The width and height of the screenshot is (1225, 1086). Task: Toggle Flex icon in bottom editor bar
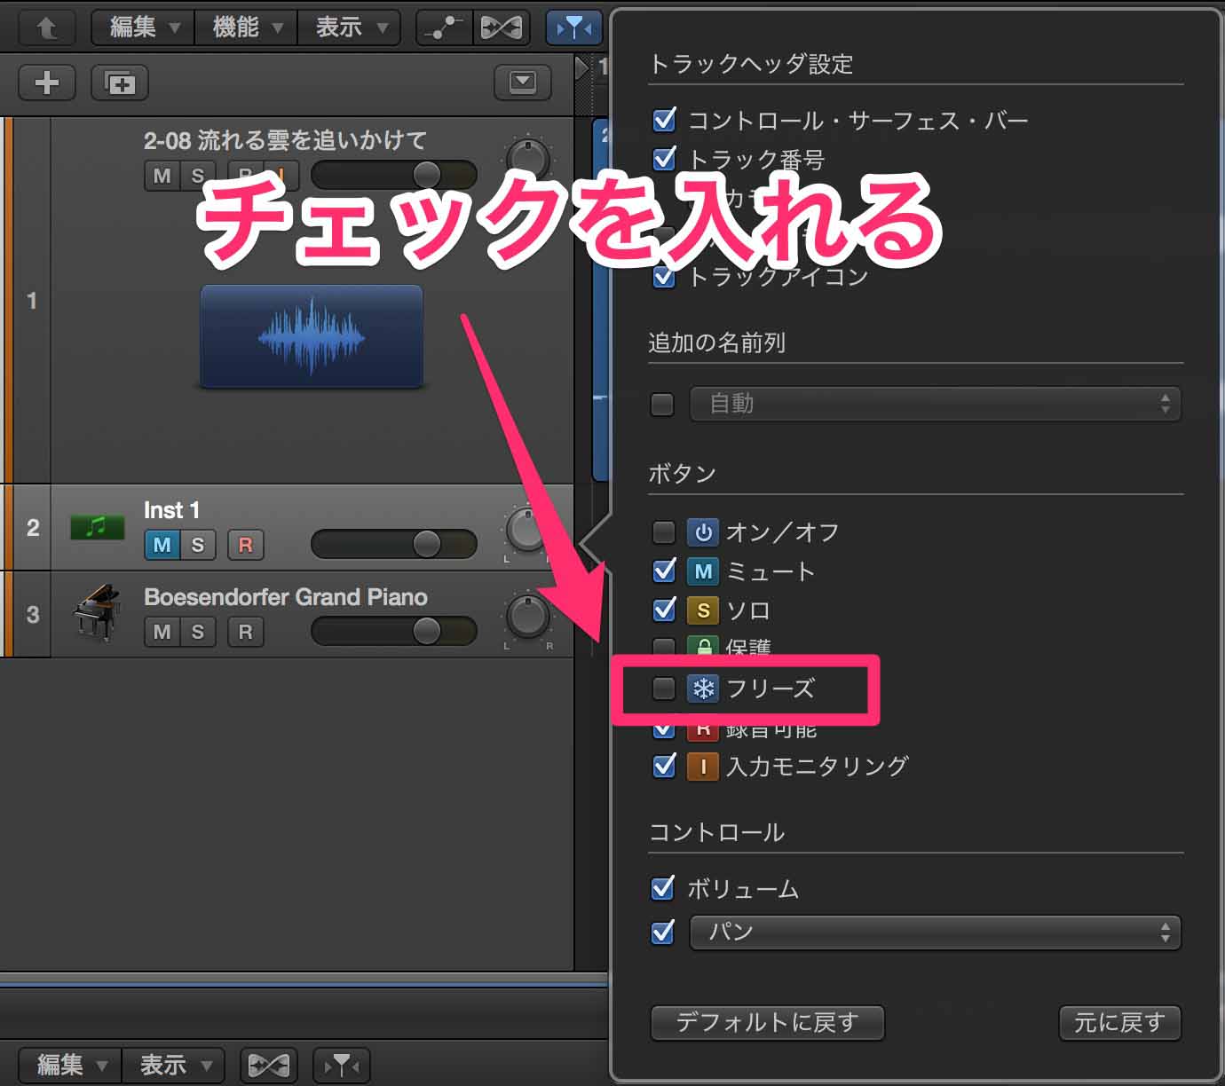(x=268, y=1065)
